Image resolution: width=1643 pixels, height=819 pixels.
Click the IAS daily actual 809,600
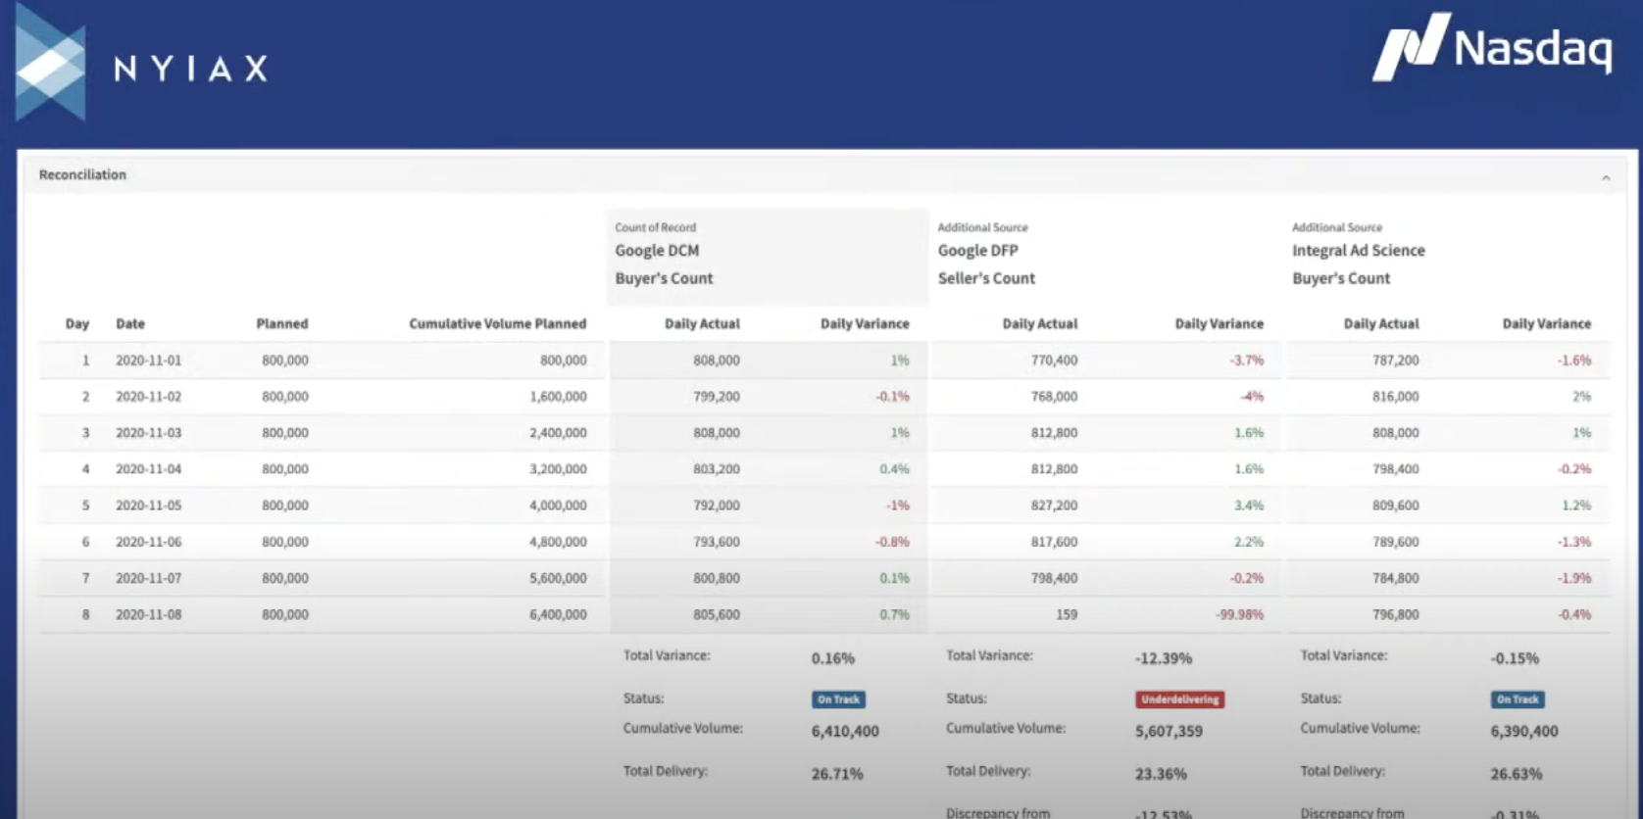pos(1395,506)
